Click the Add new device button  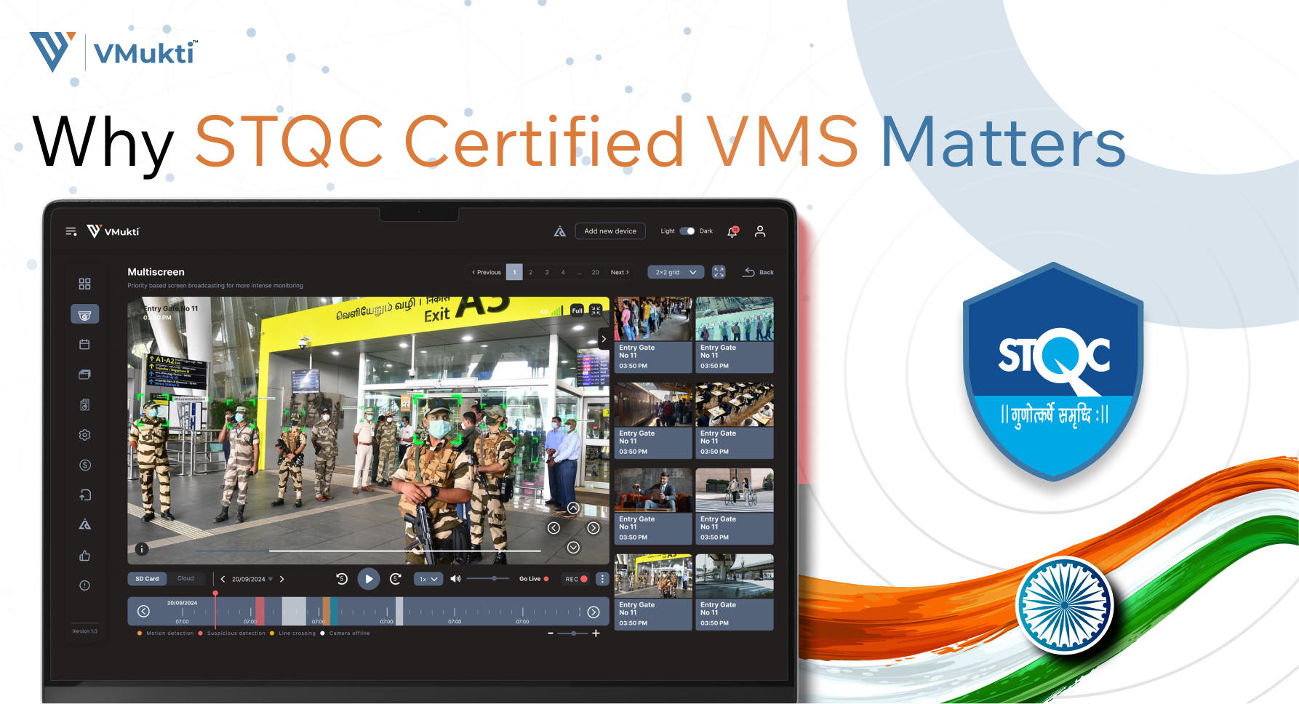point(610,231)
